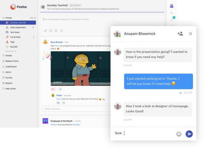Click the blue sent message bubble

coord(159,81)
